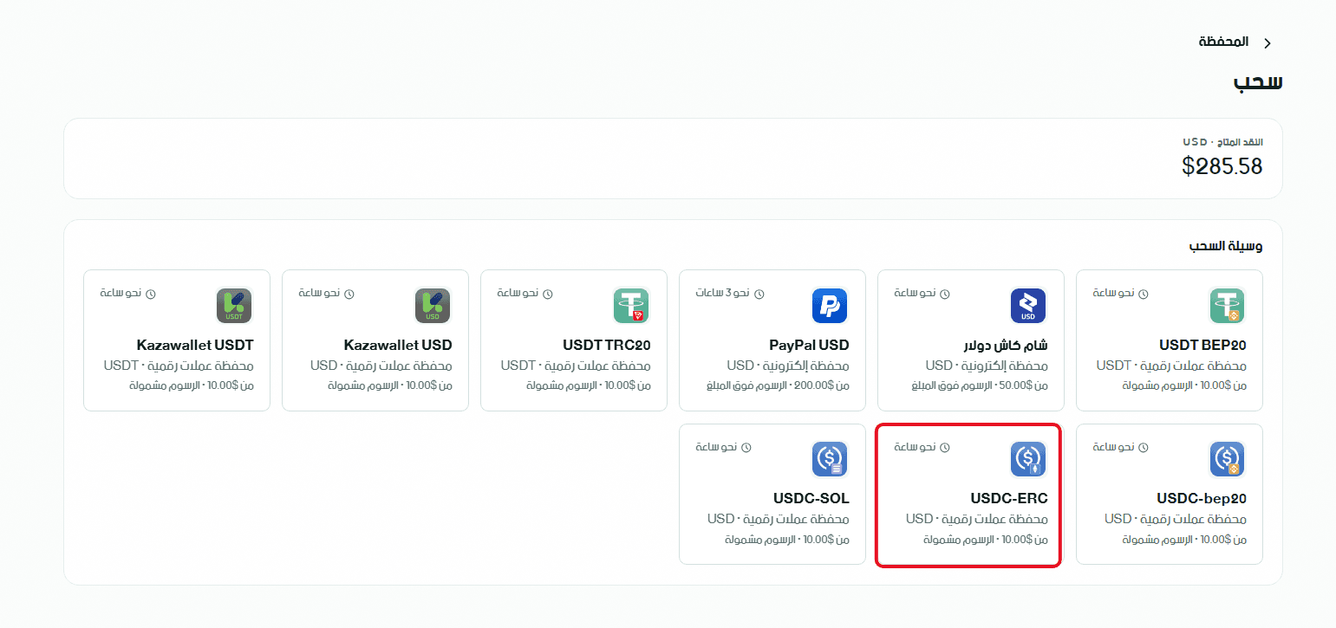Select the 'USDT TRC20' title text
This screenshot has height=628, width=1336.
[x=606, y=346]
